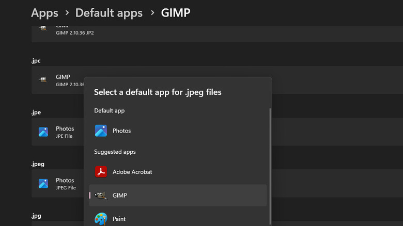403x226 pixels.
Task: Click the GIMP mascot icon in dialog
Action: (101, 196)
